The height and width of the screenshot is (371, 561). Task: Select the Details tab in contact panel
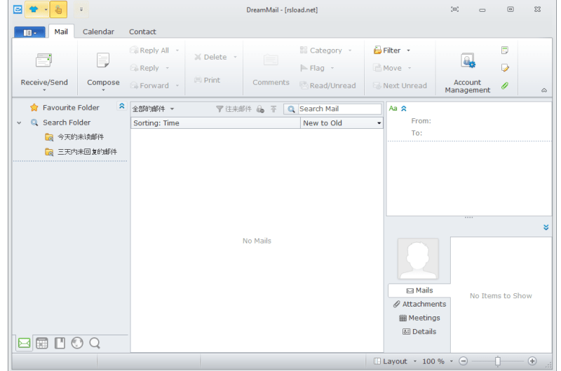click(x=419, y=332)
